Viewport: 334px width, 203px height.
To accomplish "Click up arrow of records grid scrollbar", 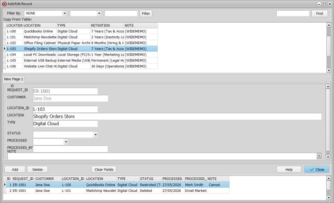I will click(x=328, y=178).
